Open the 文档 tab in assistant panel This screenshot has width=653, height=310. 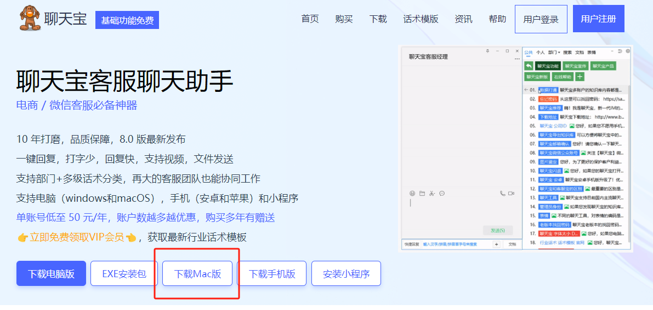pyautogui.click(x=580, y=52)
